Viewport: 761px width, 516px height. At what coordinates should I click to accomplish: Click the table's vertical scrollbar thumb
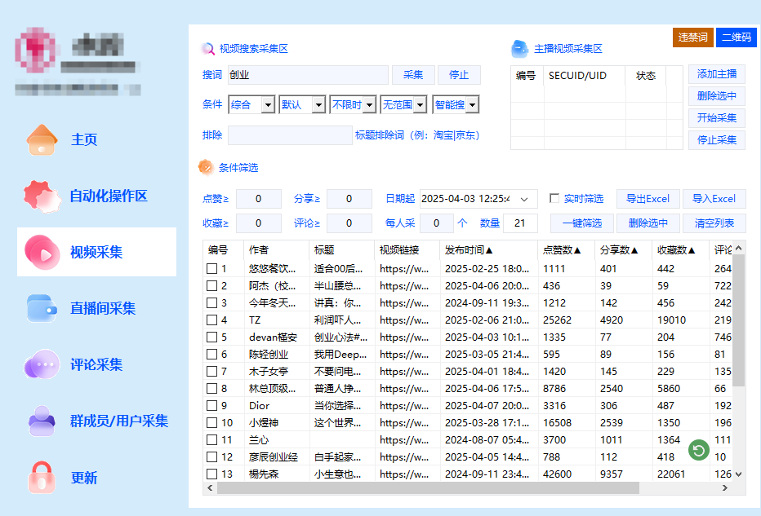(738, 320)
